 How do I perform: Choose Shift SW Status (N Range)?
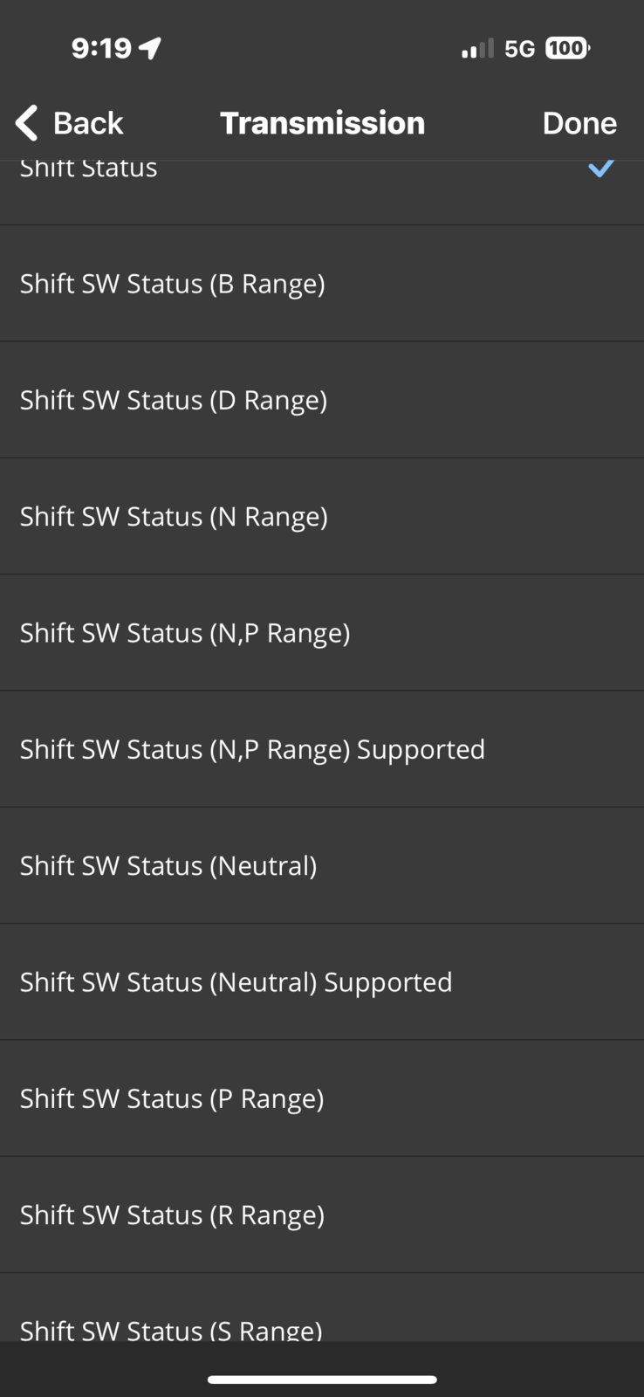[322, 516]
